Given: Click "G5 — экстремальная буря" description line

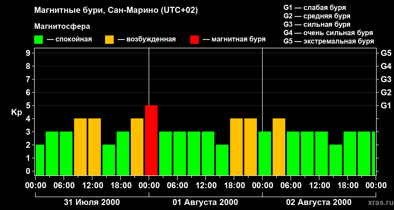Looking at the screenshot, I should [329, 41].
